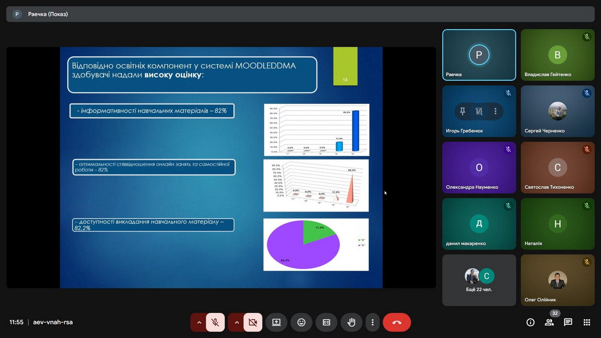Click the shared presentation slide

pyautogui.click(x=221, y=167)
